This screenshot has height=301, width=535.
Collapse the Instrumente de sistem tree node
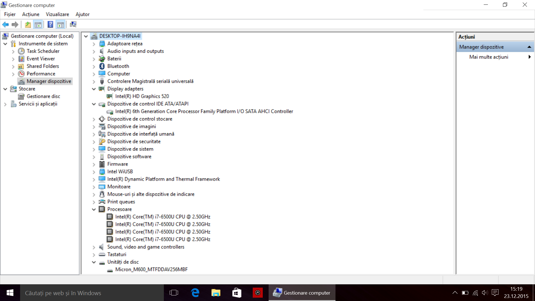(5, 44)
